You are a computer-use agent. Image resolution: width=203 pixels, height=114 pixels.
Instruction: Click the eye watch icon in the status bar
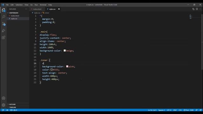pyautogui.click(x=7, y=110)
